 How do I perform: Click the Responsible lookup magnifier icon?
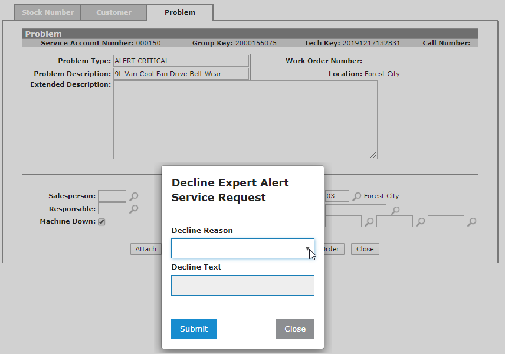135,209
